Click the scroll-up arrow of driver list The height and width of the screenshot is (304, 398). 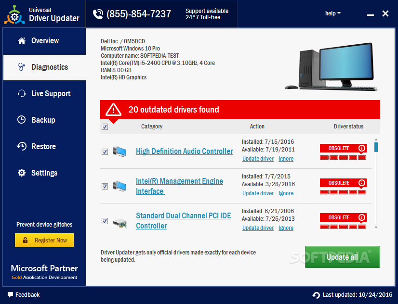[x=376, y=139]
